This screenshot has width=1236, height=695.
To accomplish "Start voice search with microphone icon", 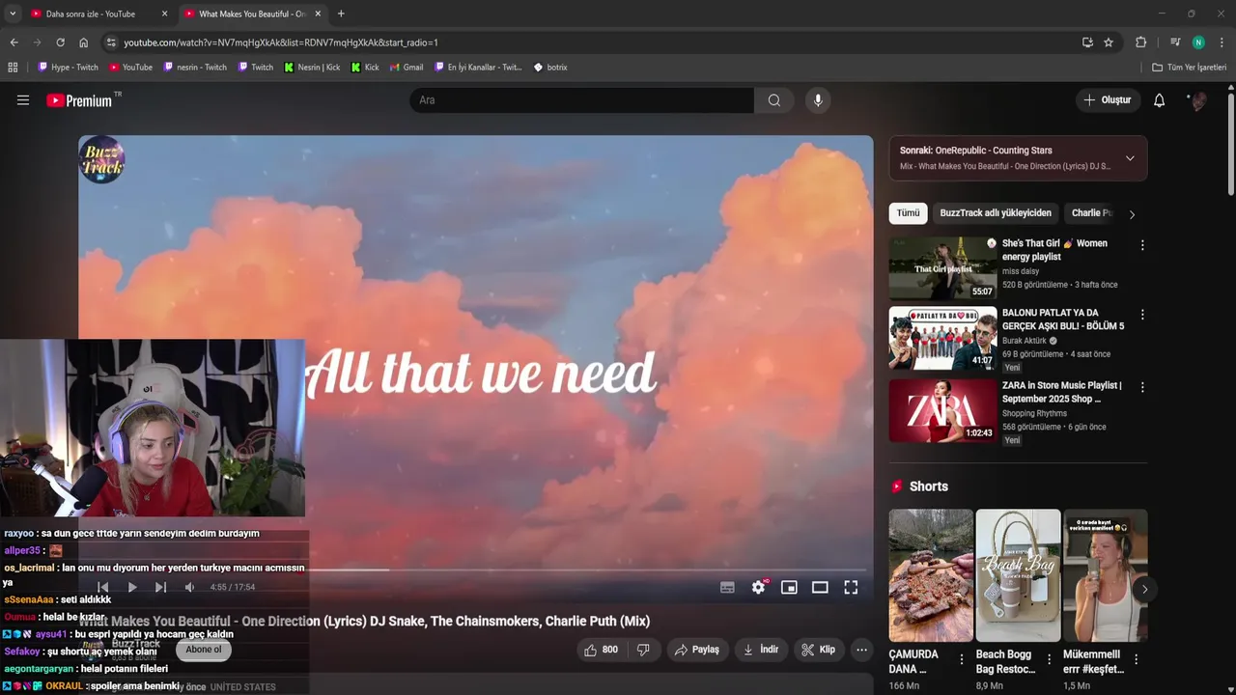I will pyautogui.click(x=818, y=100).
